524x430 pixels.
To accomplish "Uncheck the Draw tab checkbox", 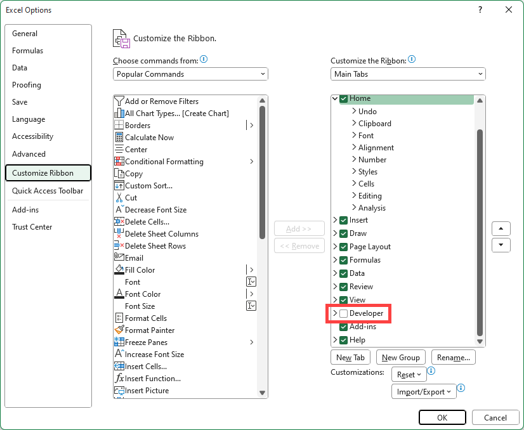I will pyautogui.click(x=343, y=233).
